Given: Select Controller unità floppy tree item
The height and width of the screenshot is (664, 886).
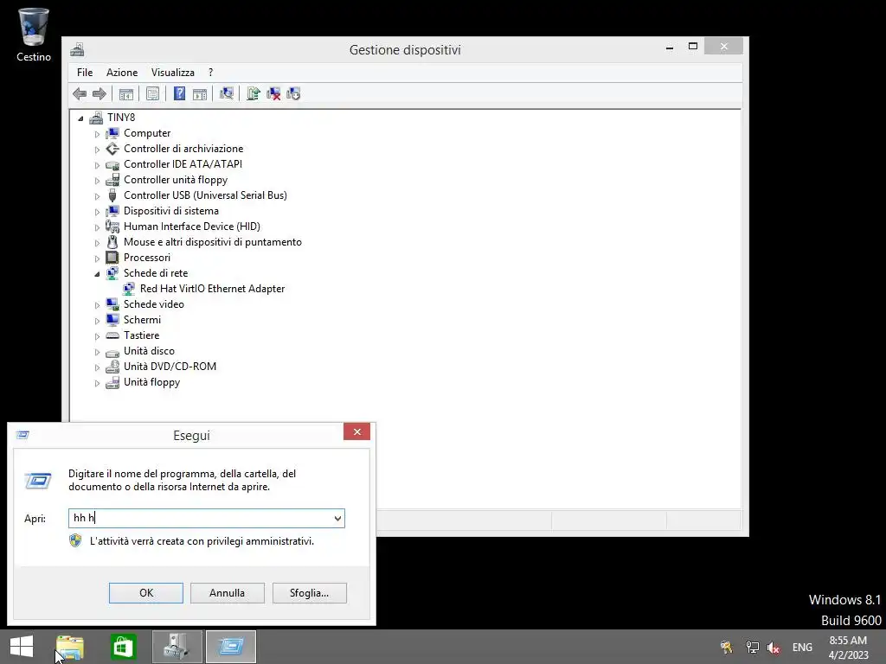Looking at the screenshot, I should [176, 180].
